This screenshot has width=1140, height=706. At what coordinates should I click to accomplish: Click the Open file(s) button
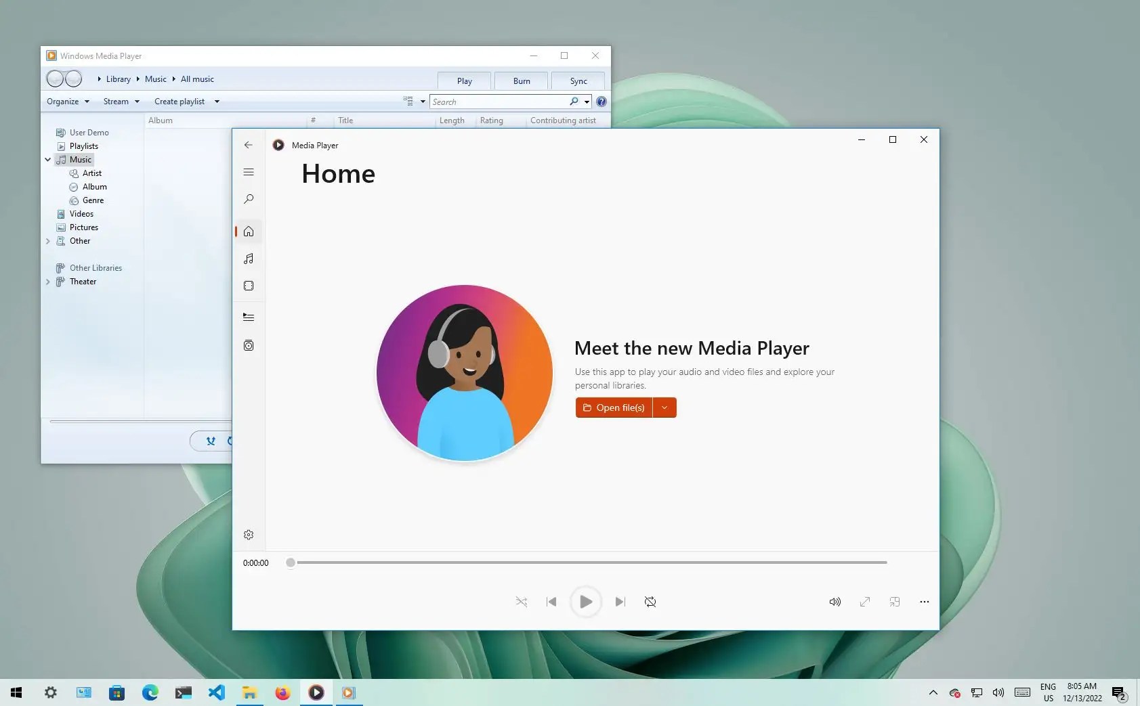[616, 407]
